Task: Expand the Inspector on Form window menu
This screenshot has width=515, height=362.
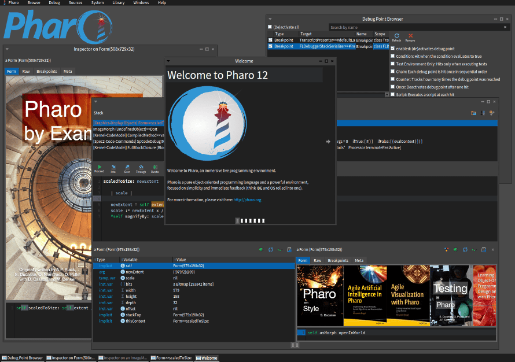Action: 7,49
